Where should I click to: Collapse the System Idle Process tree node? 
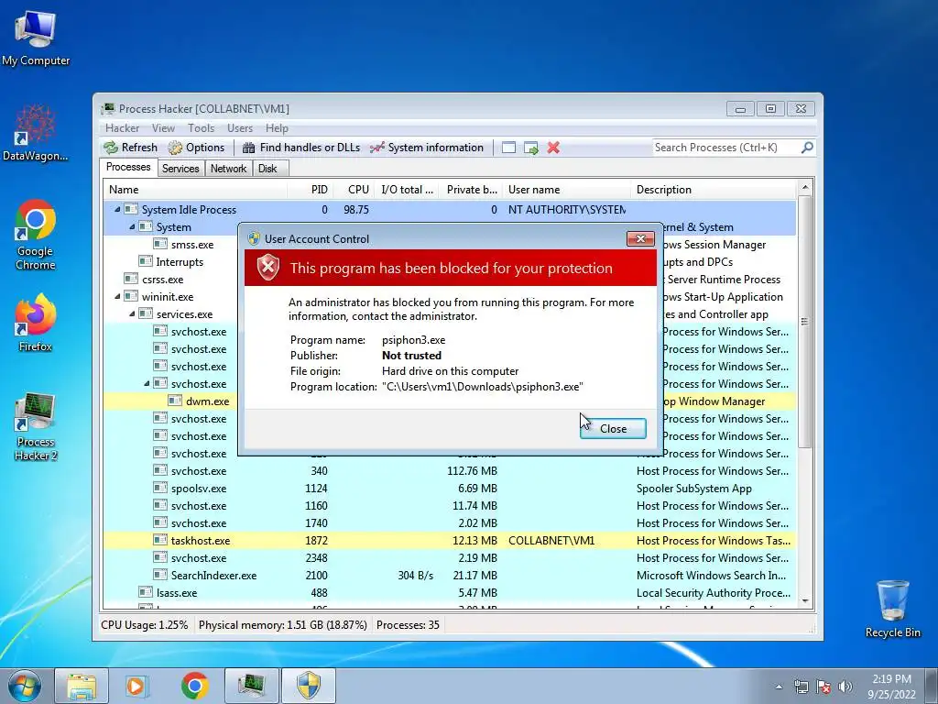(117, 210)
